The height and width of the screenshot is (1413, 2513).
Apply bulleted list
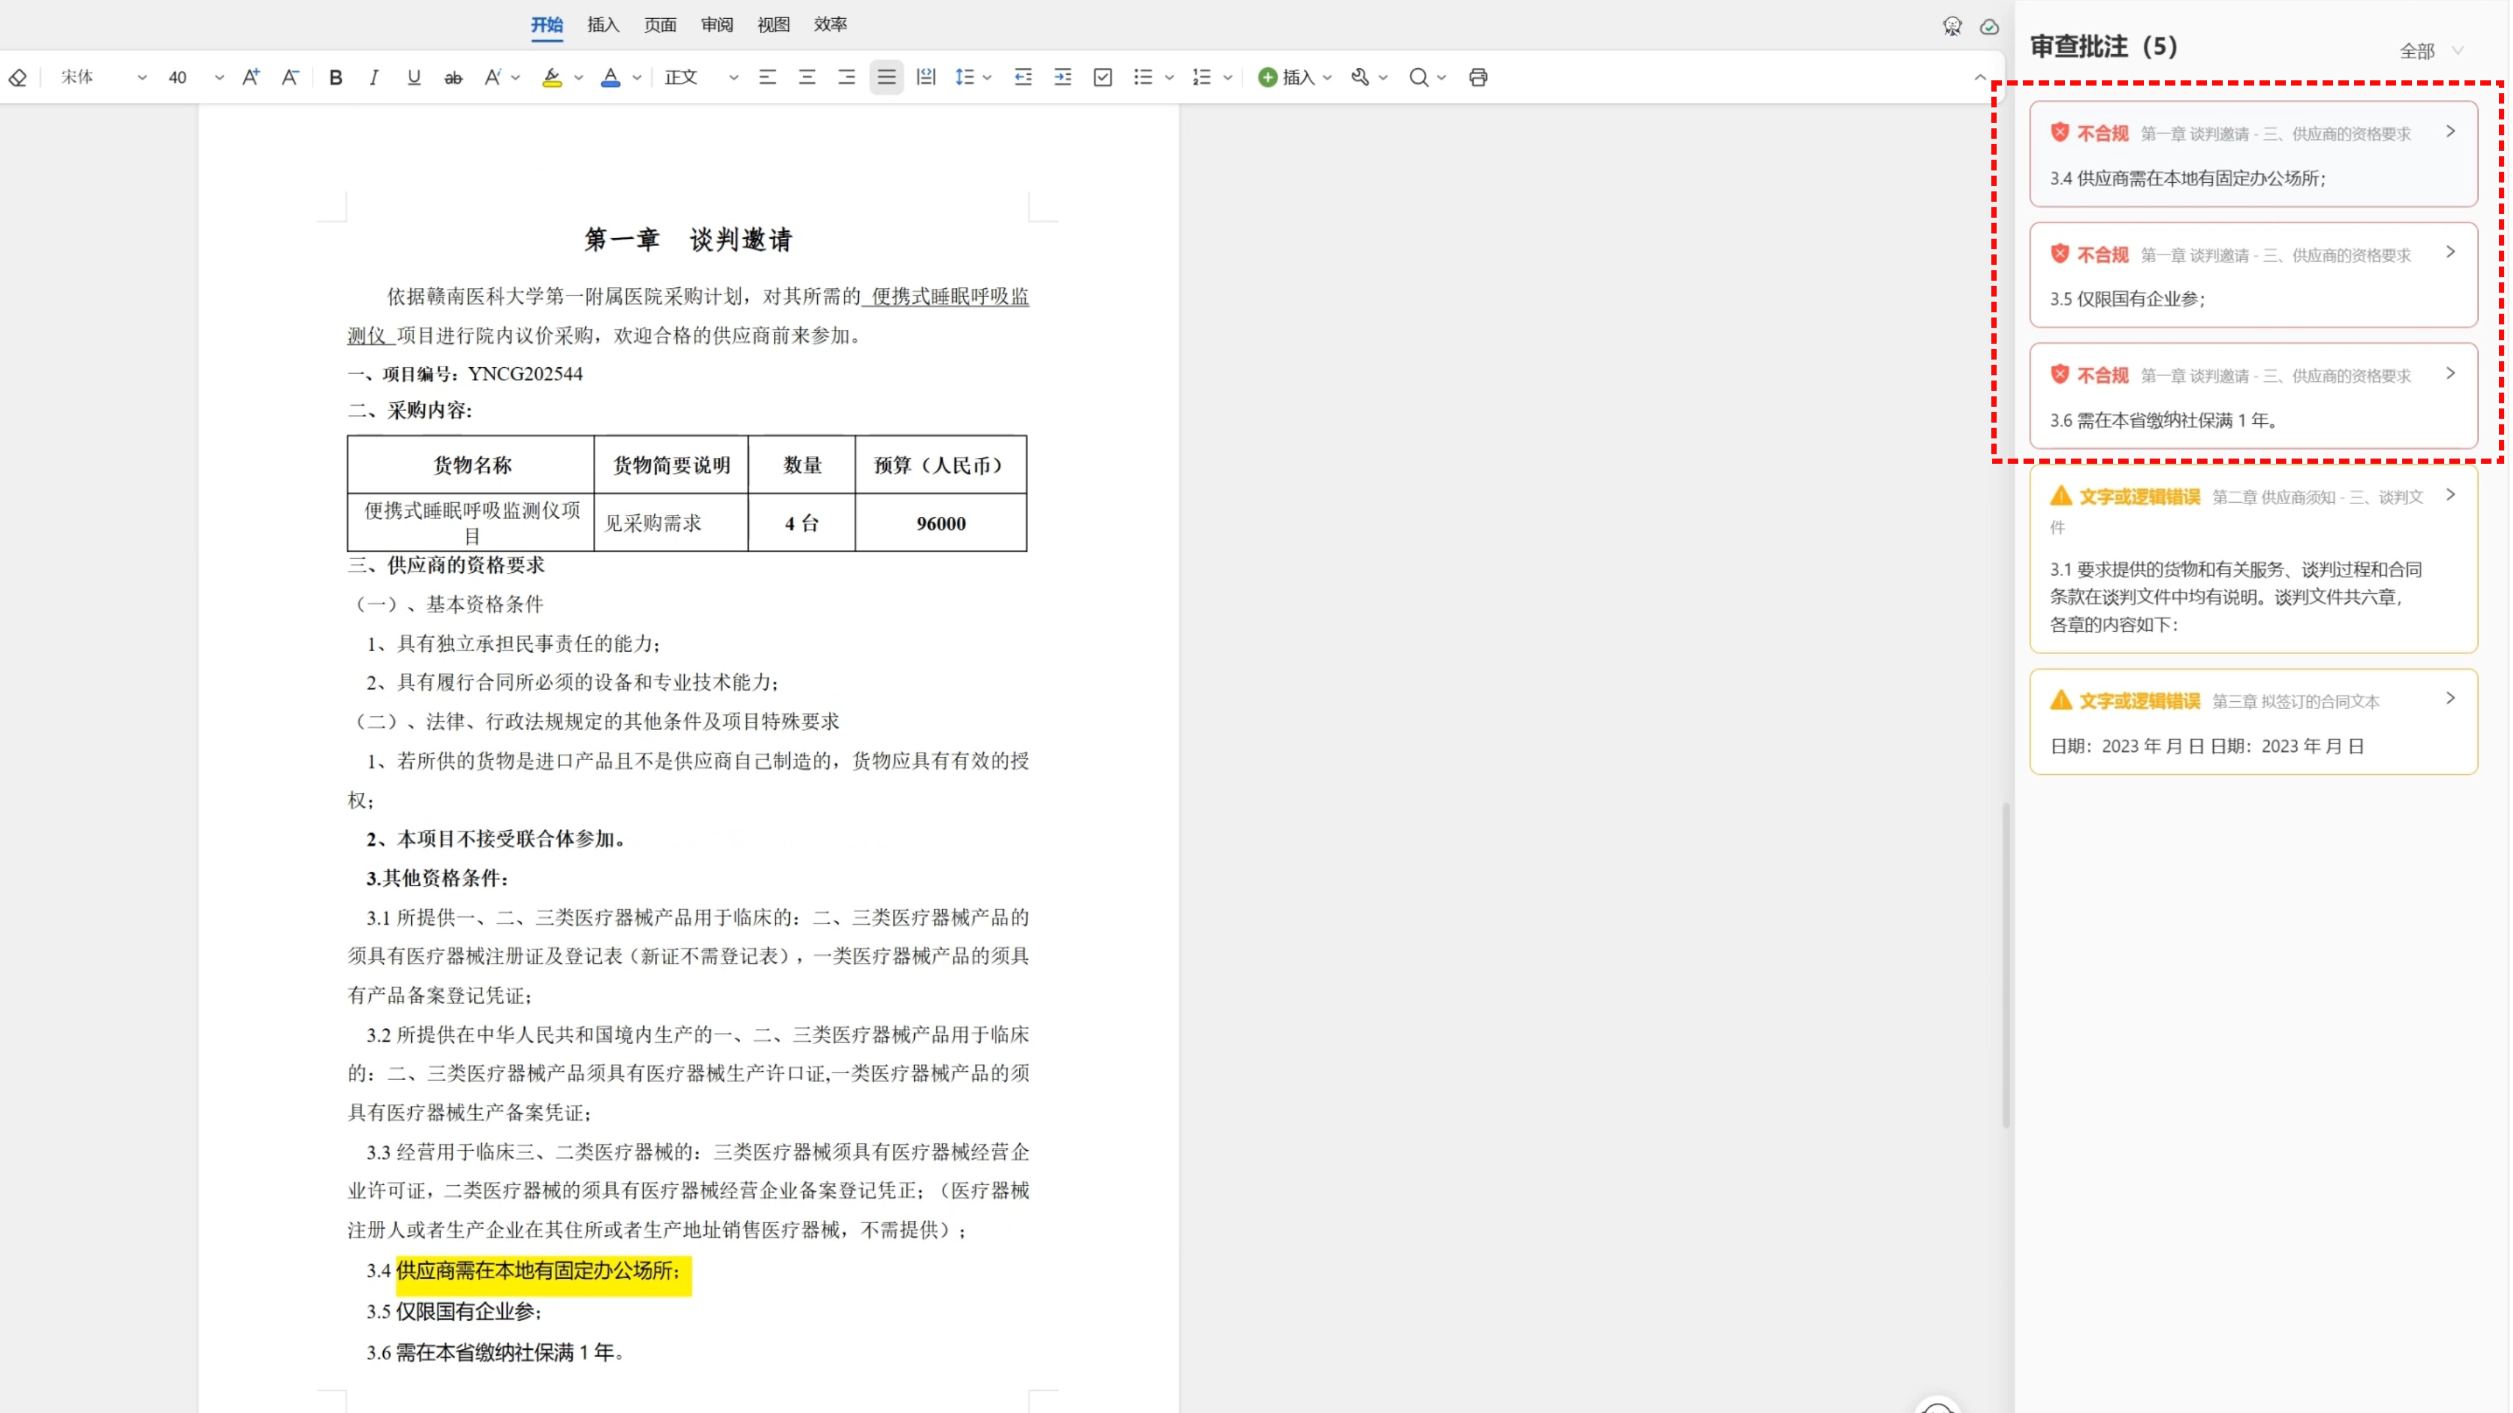(1143, 77)
